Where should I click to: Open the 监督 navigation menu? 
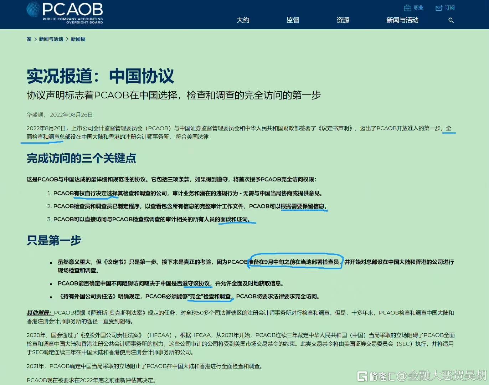coord(293,20)
